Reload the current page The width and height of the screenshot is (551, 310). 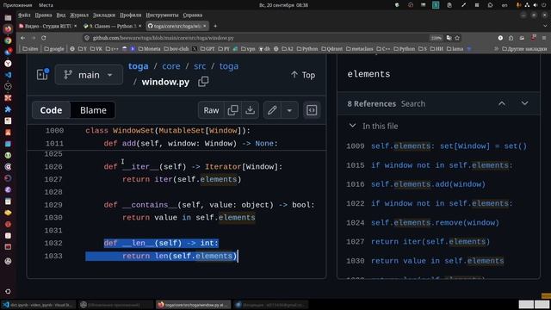[x=44, y=38]
